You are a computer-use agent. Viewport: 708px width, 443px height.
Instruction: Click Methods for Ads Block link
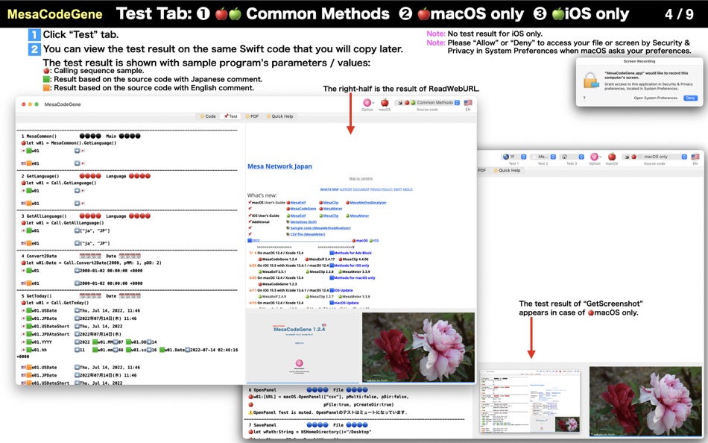point(353,253)
